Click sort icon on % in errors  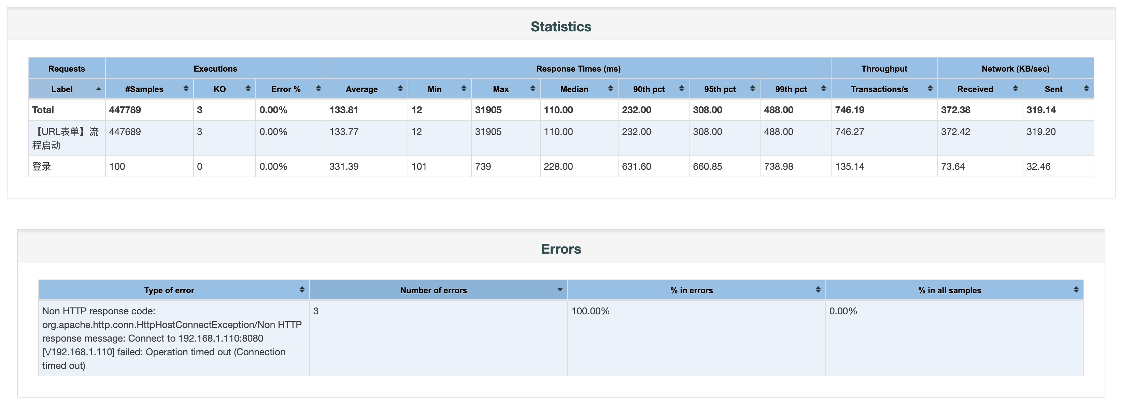pyautogui.click(x=818, y=289)
